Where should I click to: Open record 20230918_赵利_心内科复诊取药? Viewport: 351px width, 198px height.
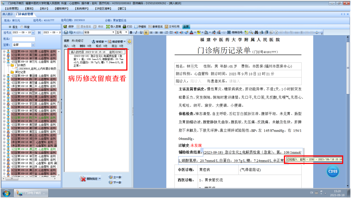click(x=37, y=69)
